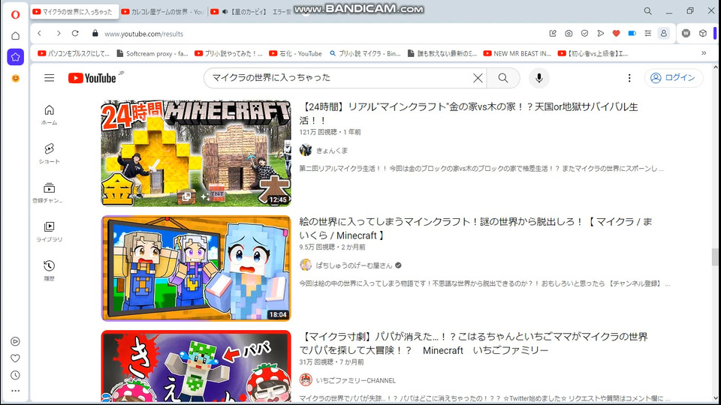Expand hidden bookmarks chevron
721x405 pixels.
[704, 53]
